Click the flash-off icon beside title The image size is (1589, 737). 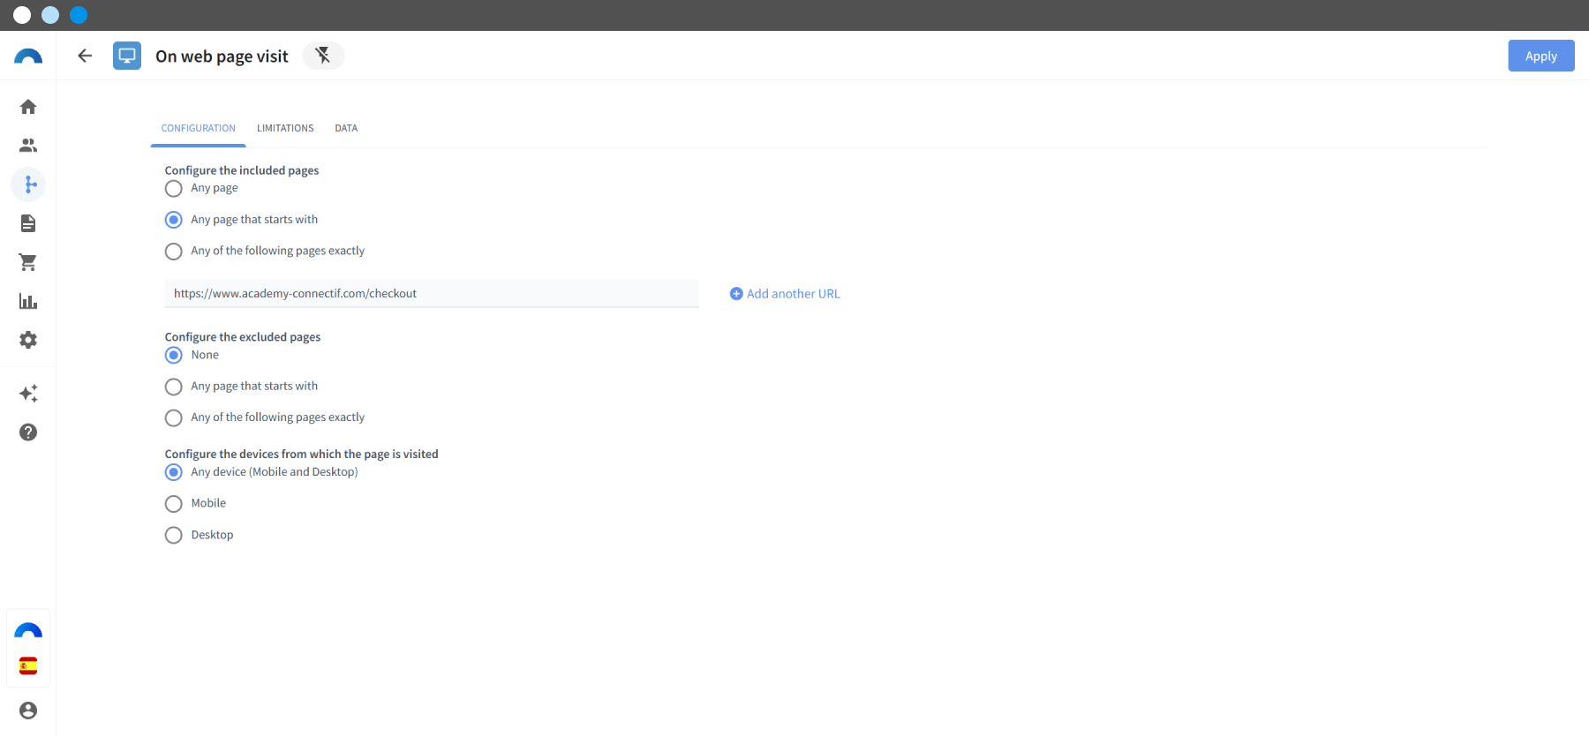pyautogui.click(x=323, y=56)
